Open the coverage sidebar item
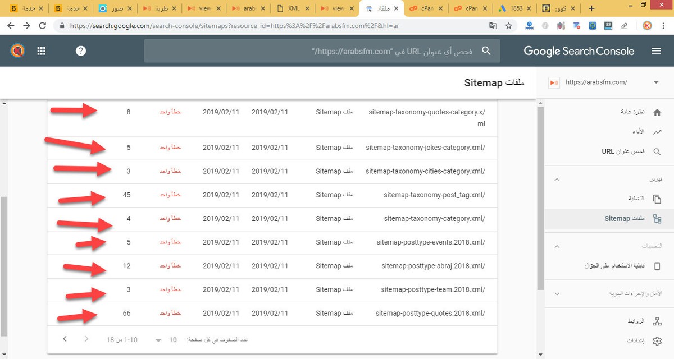The width and height of the screenshot is (674, 359). point(609,199)
